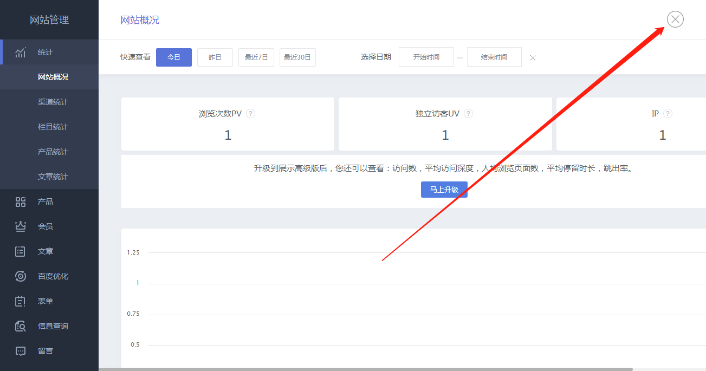Expand the 信息查询 menu section
Viewport: 706px width, 371px height.
point(49,326)
